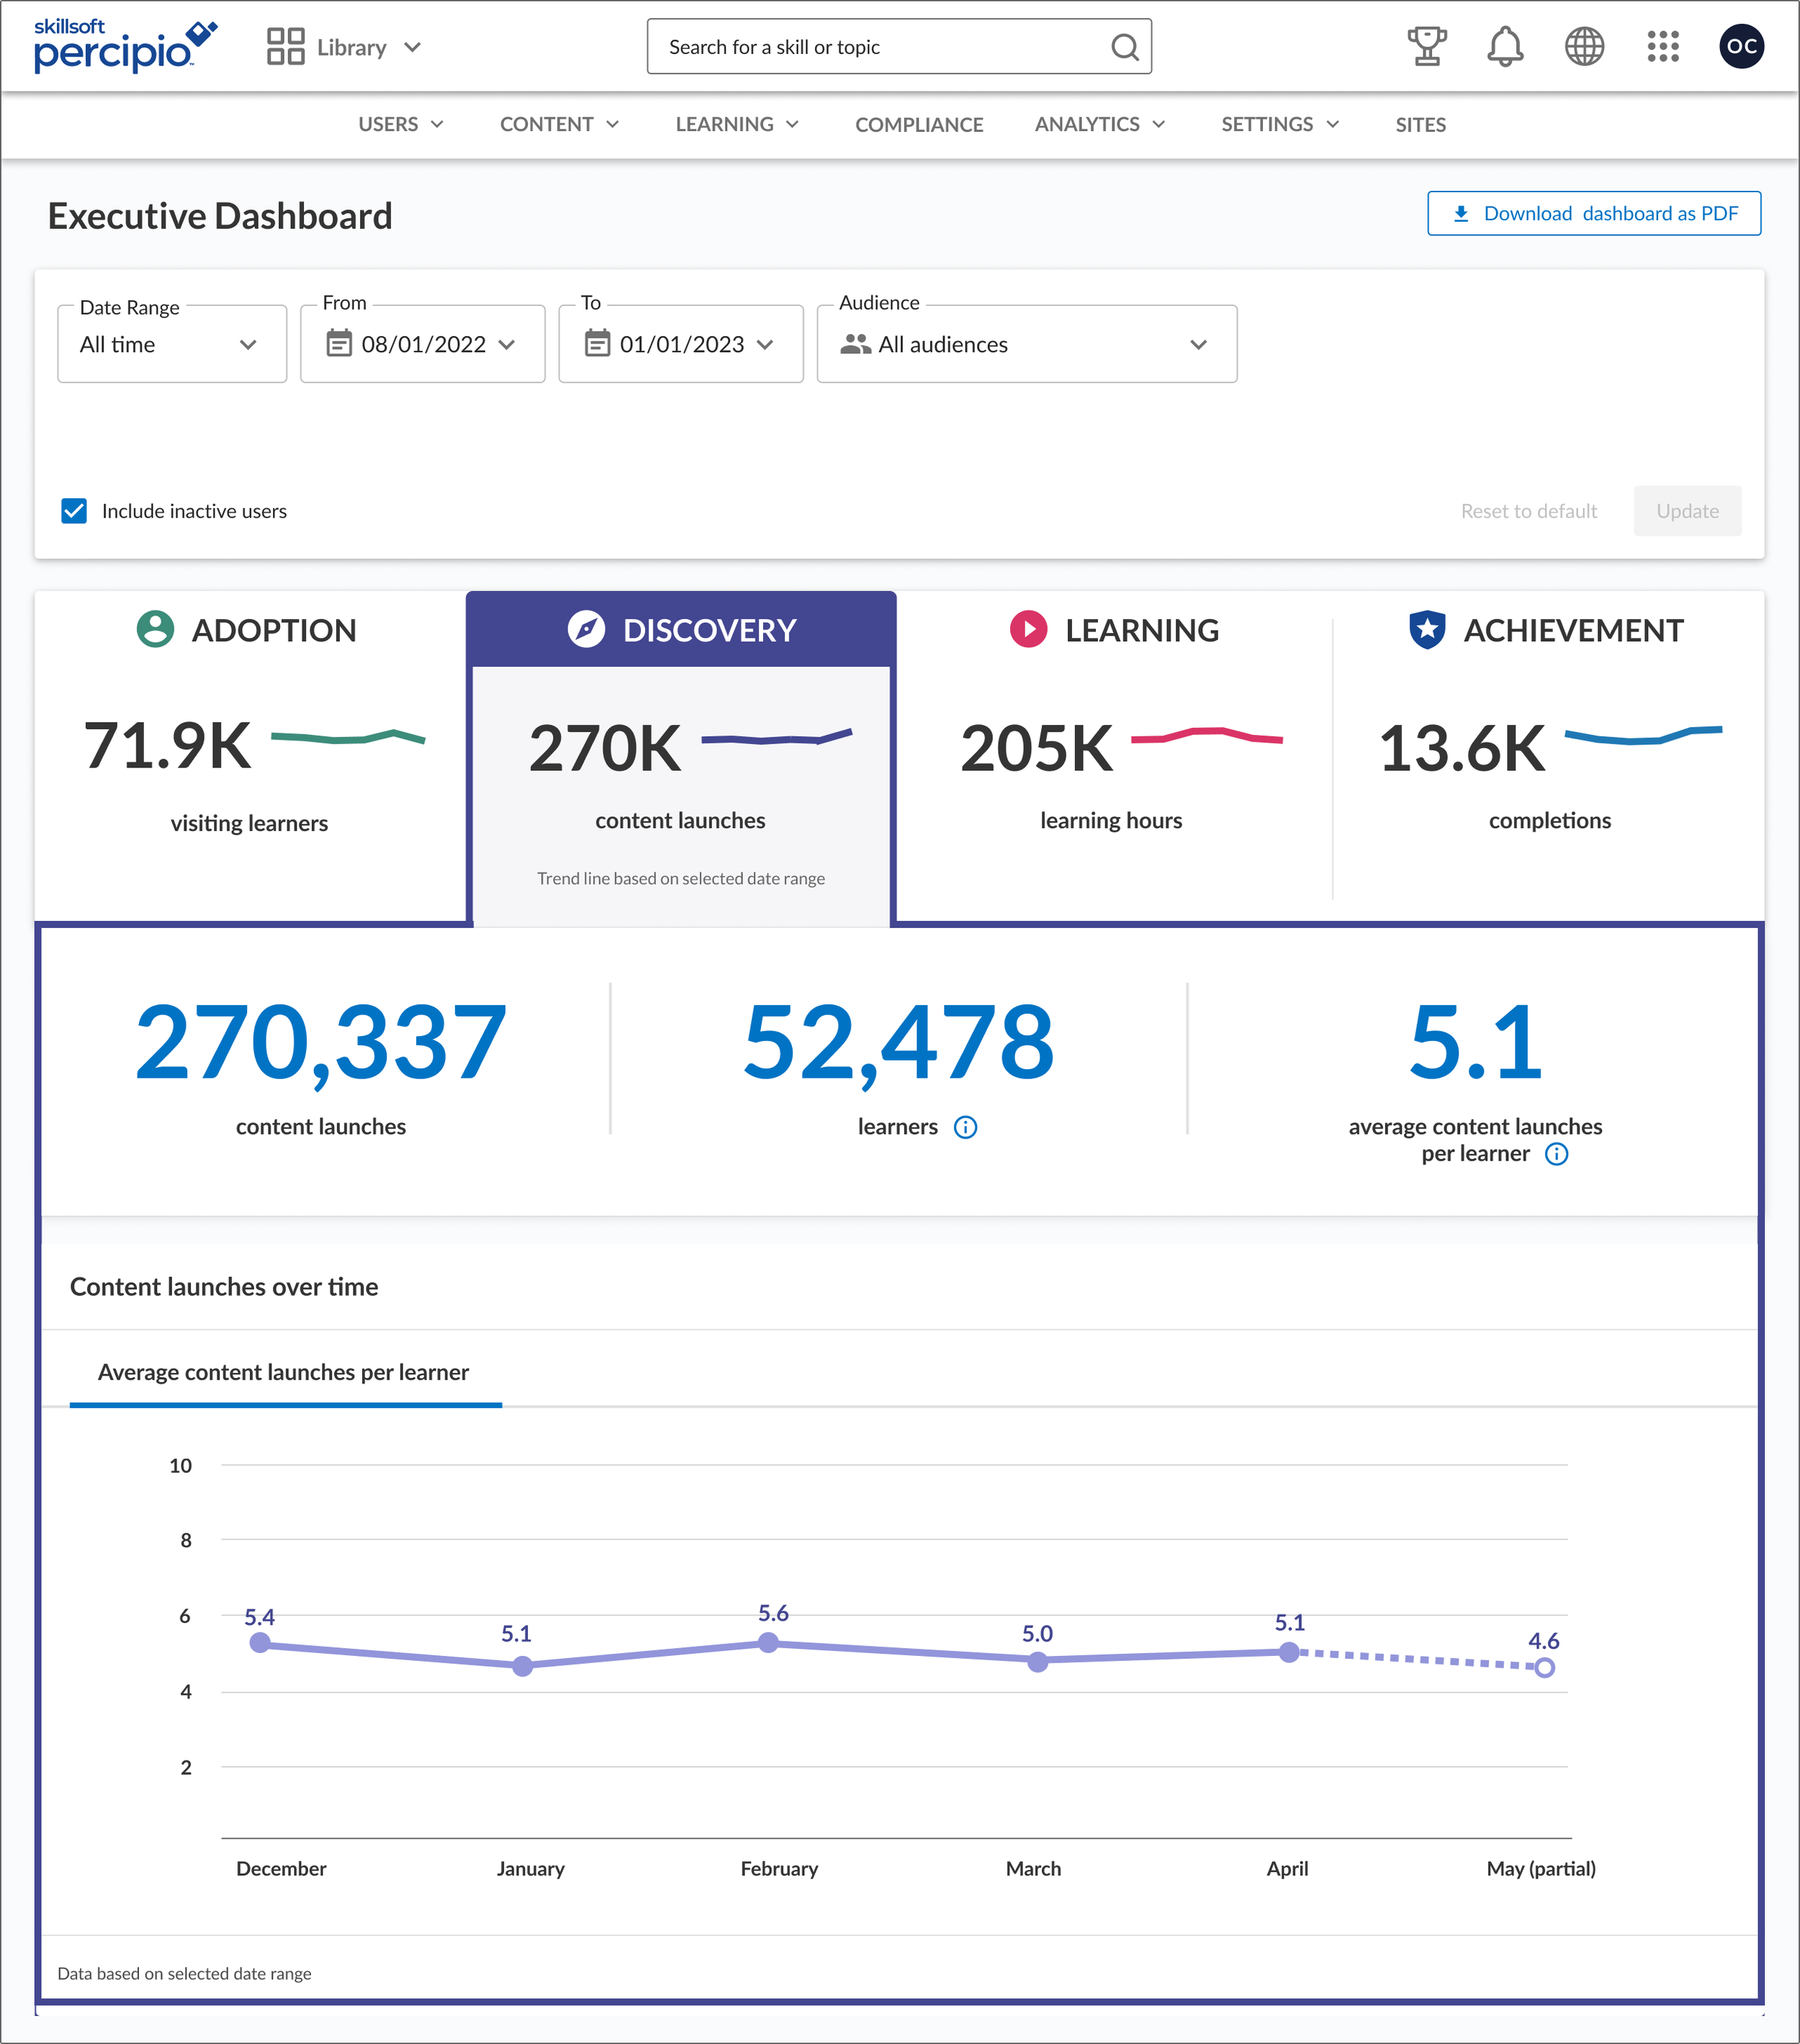Open the notifications bell
This screenshot has width=1800, height=2044.
pos(1505,46)
